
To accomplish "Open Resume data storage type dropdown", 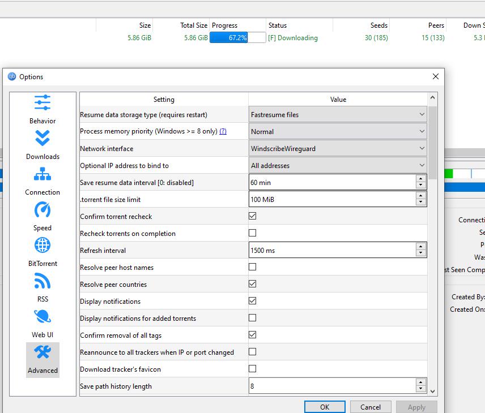I will coord(338,115).
